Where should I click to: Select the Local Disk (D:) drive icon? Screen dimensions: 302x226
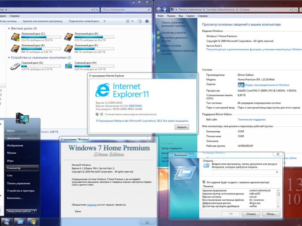[x=69, y=37]
